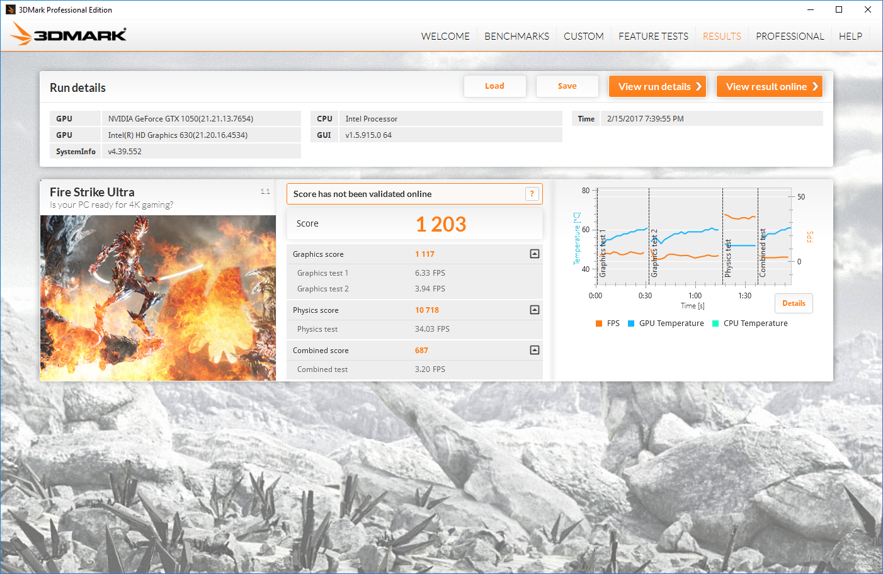Minimize the 3DMark window
The image size is (883, 574).
point(811,9)
